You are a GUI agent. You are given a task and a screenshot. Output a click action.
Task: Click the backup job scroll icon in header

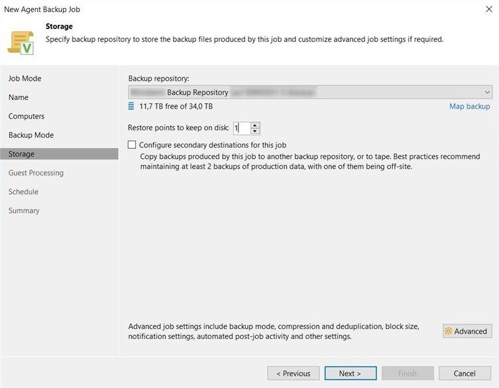(21, 43)
